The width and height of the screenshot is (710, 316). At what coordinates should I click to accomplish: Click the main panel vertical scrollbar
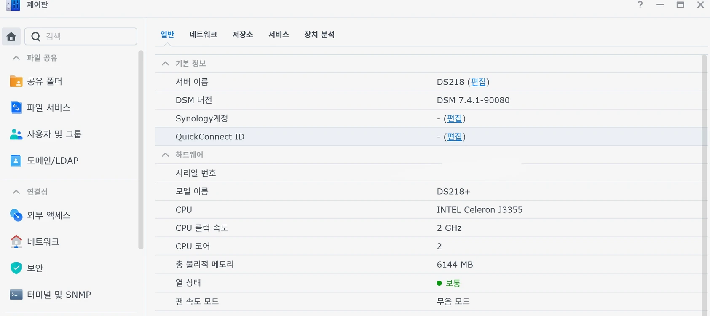704,185
